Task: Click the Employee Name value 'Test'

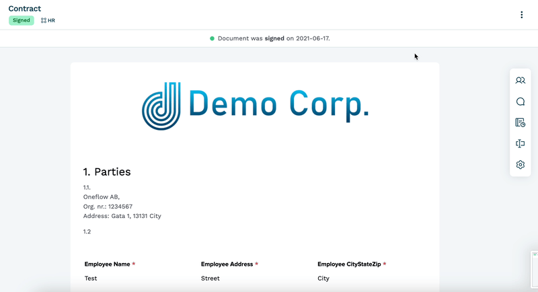Action: pos(91,279)
